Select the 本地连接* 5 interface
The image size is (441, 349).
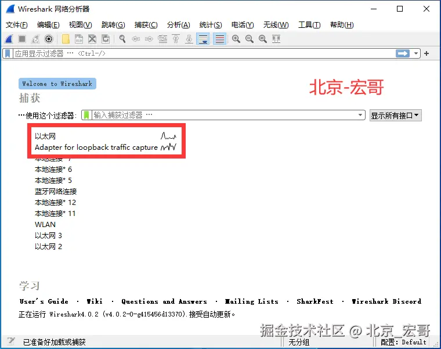pyautogui.click(x=53, y=181)
